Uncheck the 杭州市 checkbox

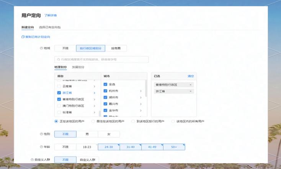(105, 91)
